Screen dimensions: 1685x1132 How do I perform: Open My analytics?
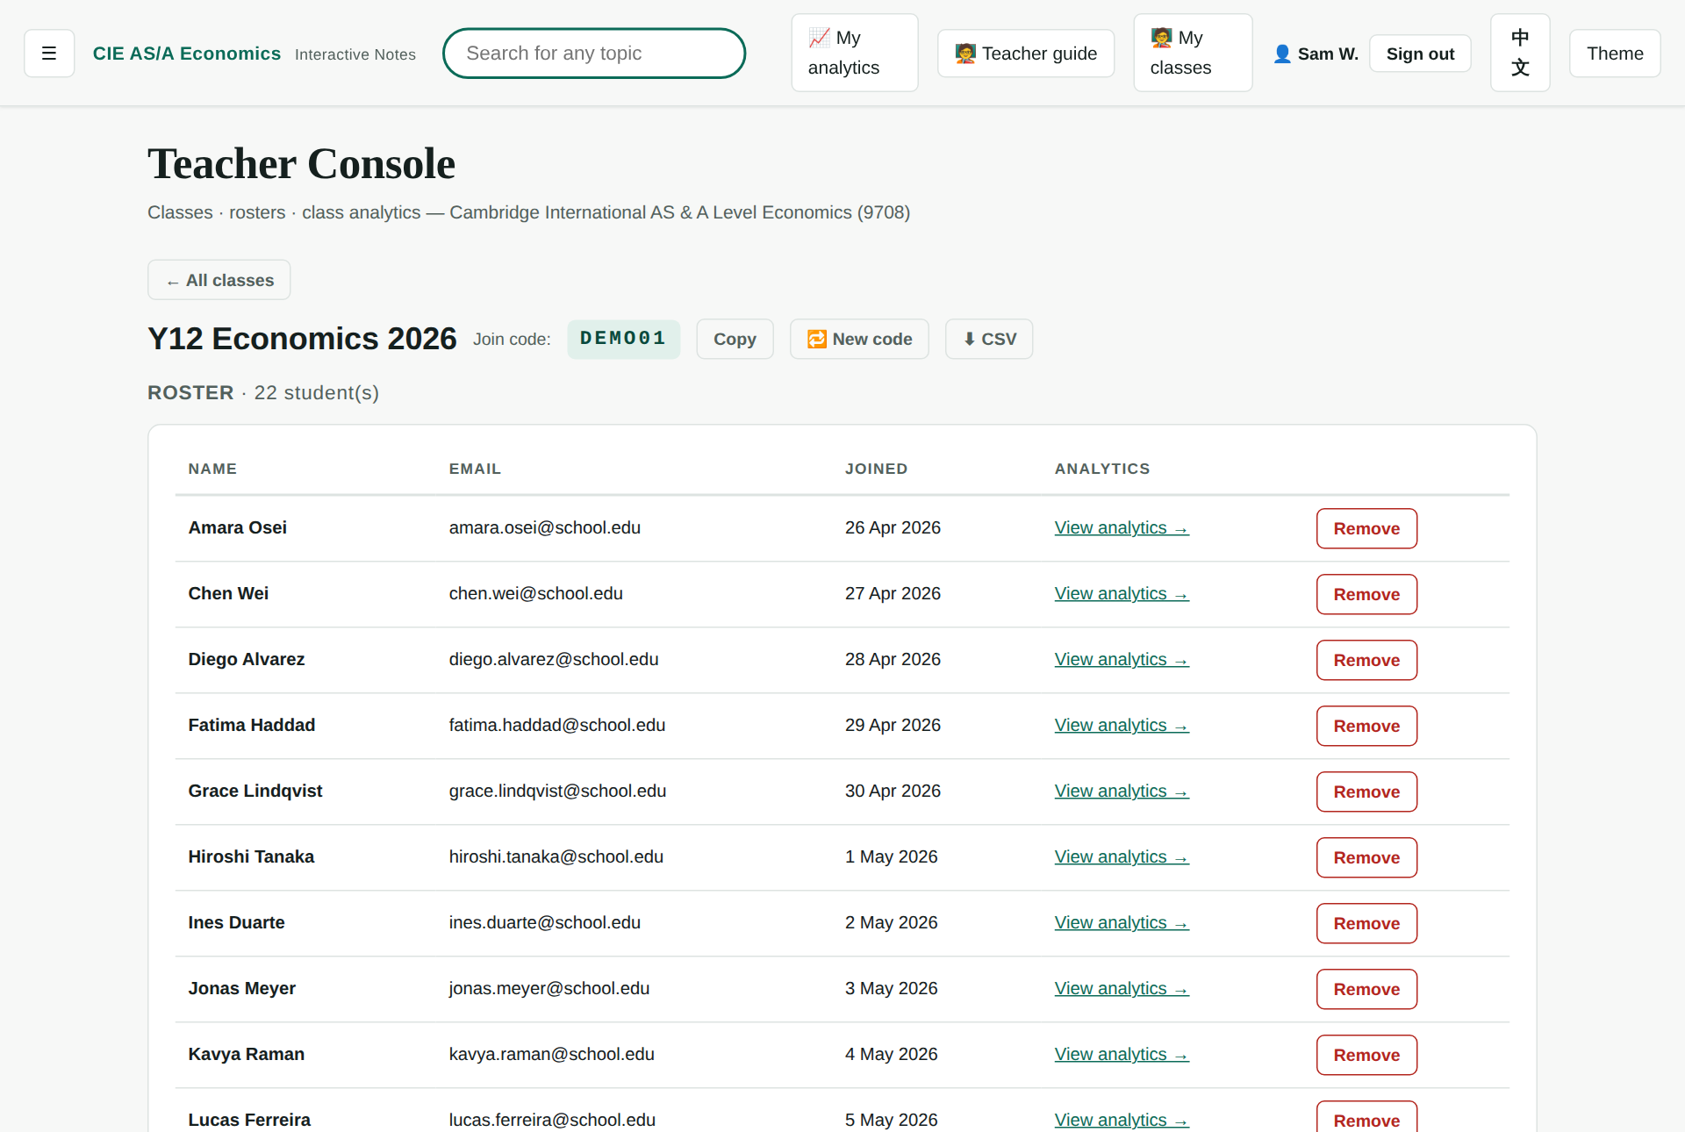click(855, 53)
